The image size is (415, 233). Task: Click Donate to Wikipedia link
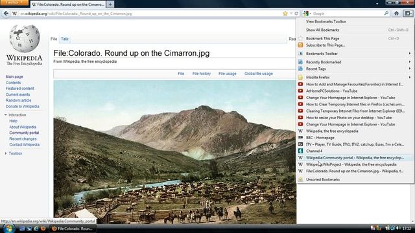pyautogui.click(x=23, y=106)
